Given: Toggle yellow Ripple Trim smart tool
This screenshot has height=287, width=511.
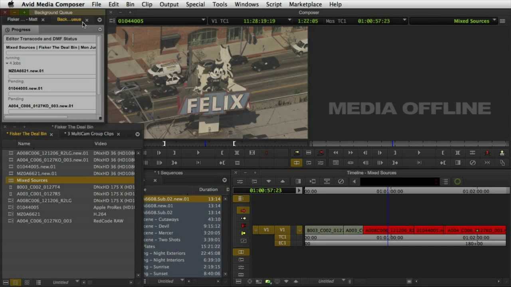Looking at the screenshot, I should (243, 233).
